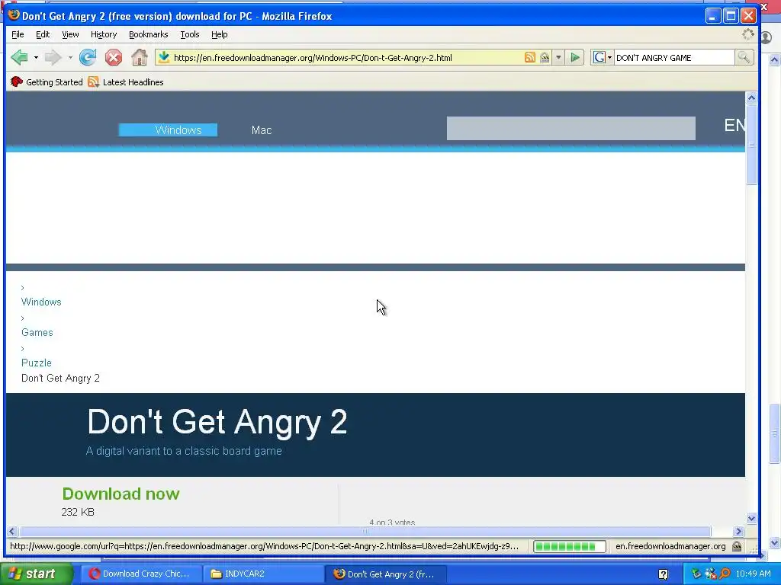Image resolution: width=781 pixels, height=585 pixels.
Task: Click the green Go arrow button
Action: (x=575, y=58)
